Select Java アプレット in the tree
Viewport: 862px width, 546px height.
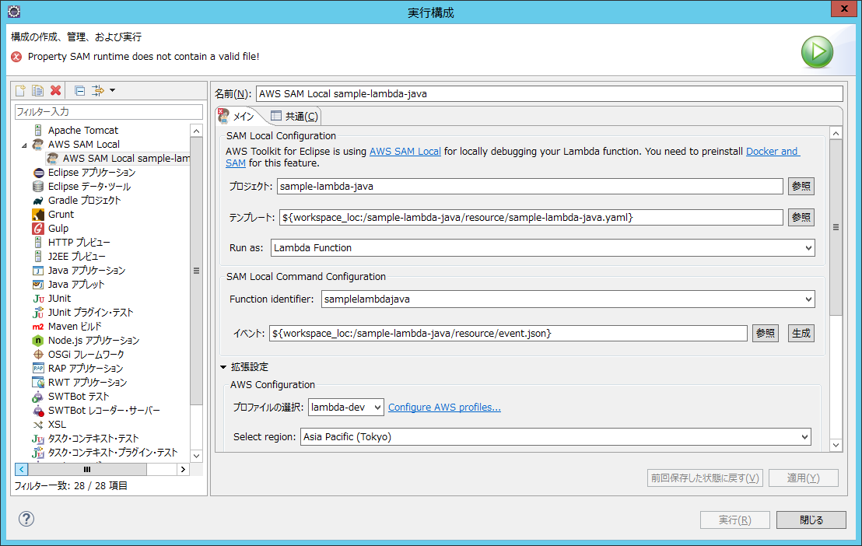pos(76,284)
